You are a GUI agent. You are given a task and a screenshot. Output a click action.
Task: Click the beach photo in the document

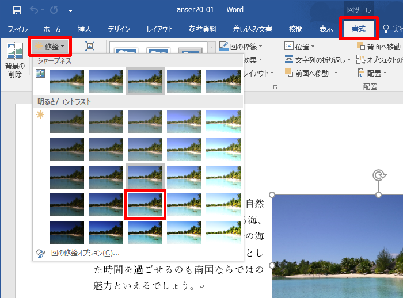337,247
